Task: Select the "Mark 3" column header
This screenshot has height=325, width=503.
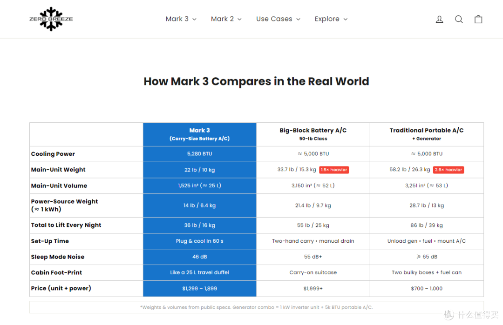Action: (199, 134)
